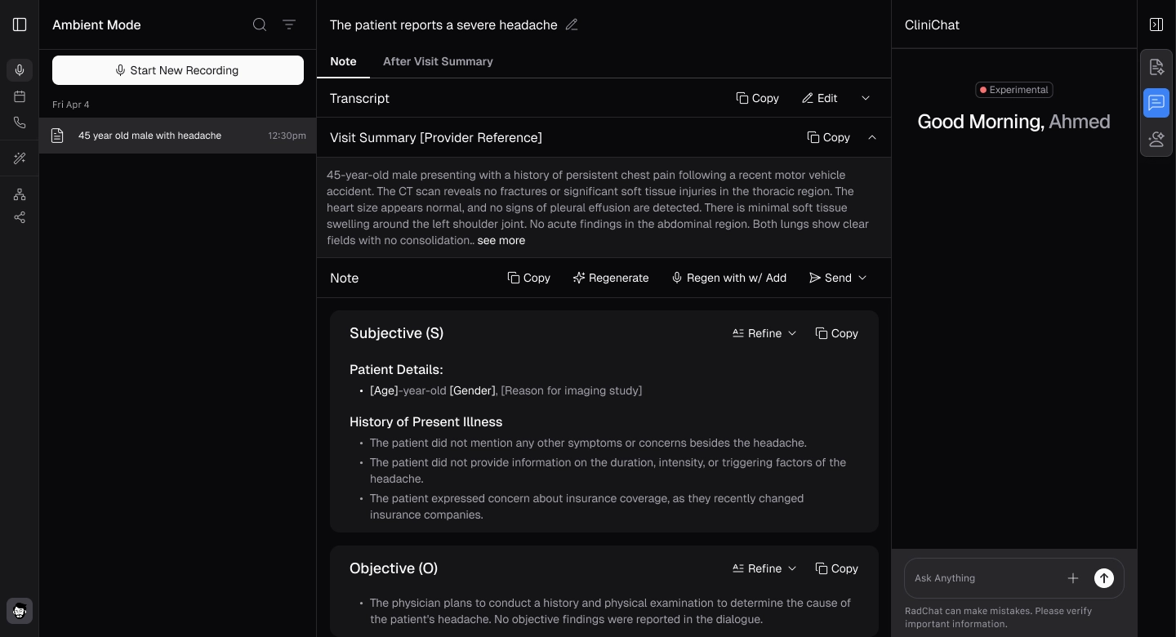Toggle the left sidebar panel icon
The image size is (1176, 637).
[x=20, y=24]
